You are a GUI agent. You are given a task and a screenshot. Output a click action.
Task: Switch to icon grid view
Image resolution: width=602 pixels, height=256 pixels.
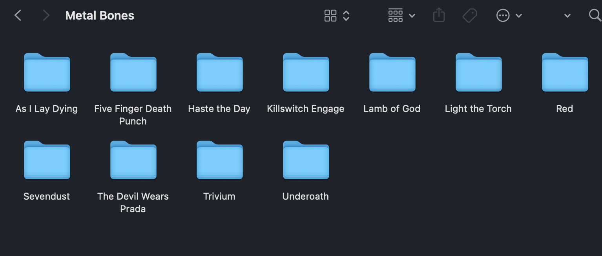coord(330,16)
